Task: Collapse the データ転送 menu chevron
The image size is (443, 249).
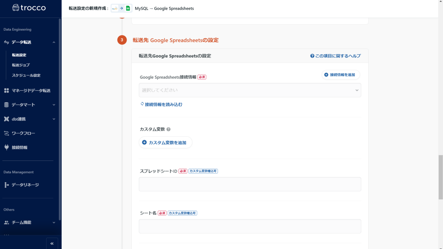Action: (x=54, y=42)
